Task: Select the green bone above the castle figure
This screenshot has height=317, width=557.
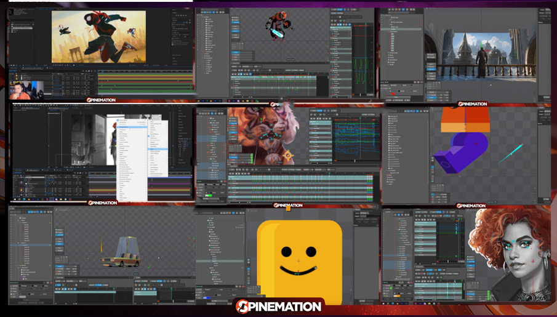Action: click(x=481, y=44)
